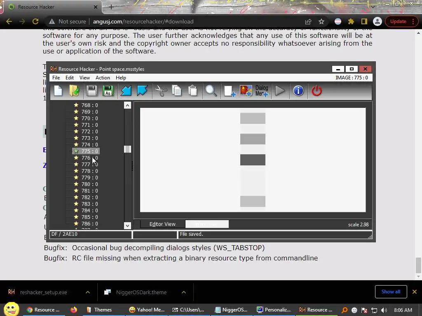Select tree item 768 : 0
This screenshot has width=422, height=316.
point(89,105)
